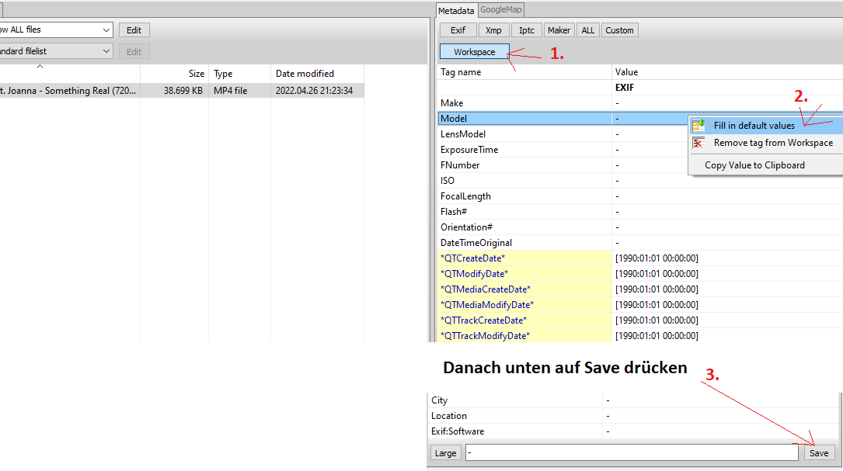Show Exif metadata group
This screenshot has height=471, width=843.
pos(458,30)
